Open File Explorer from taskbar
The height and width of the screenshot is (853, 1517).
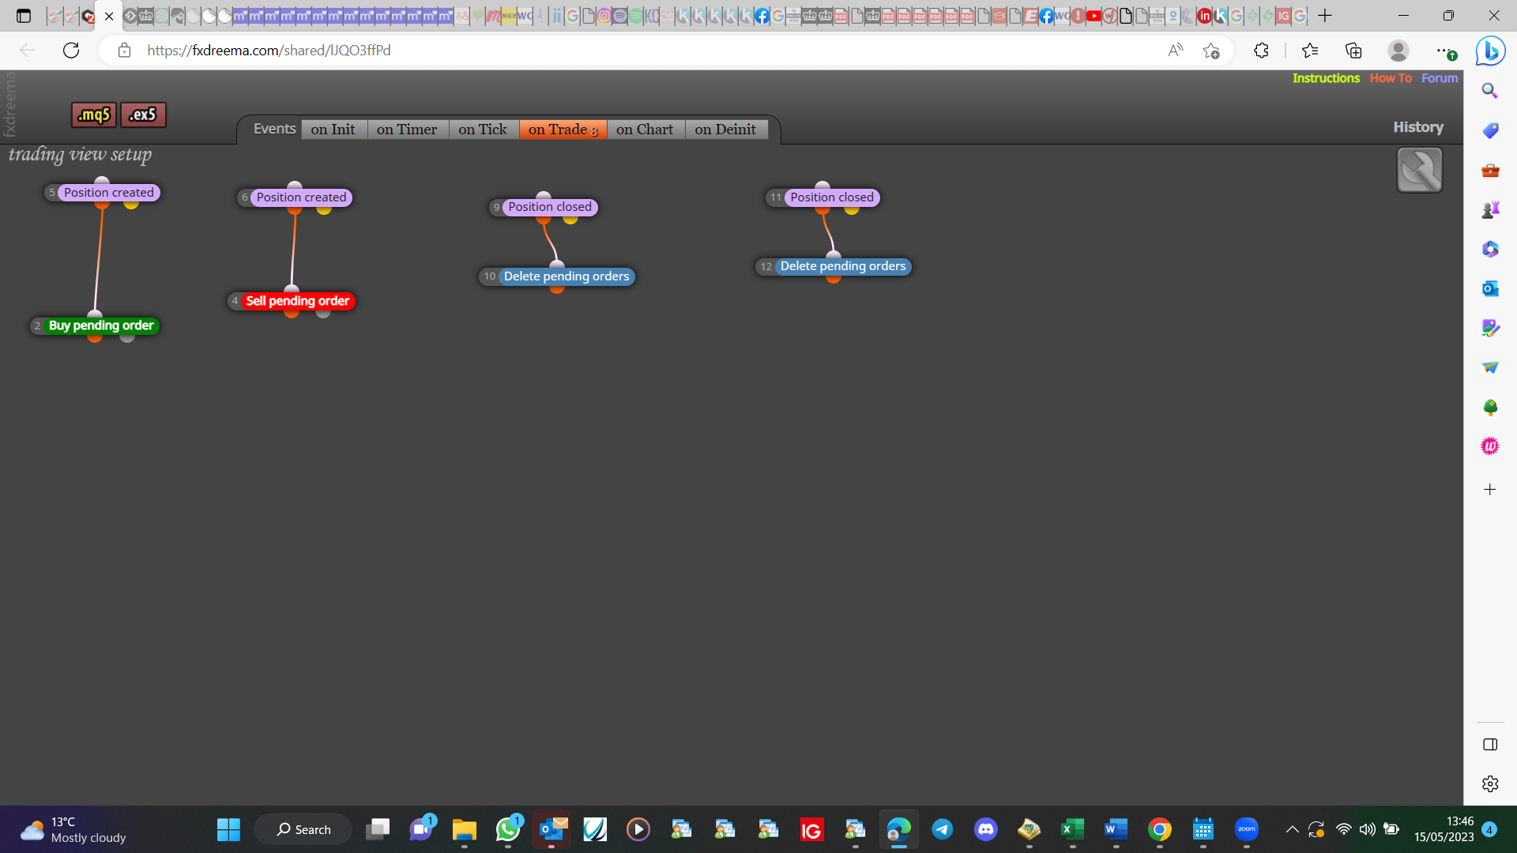pyautogui.click(x=465, y=829)
